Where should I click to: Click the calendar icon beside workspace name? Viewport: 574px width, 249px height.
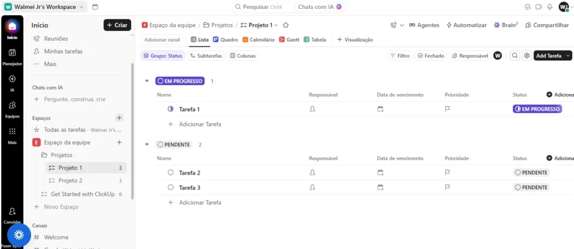tap(95, 7)
